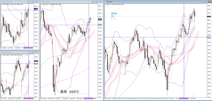Click the purple line price tag in Monthly scale

[36, 10]
